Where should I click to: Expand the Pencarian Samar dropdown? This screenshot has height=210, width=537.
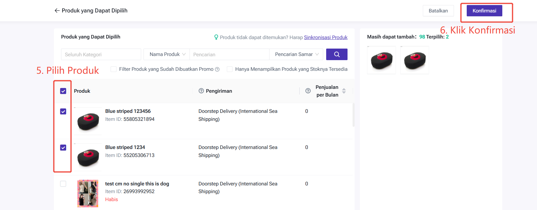[297, 54]
